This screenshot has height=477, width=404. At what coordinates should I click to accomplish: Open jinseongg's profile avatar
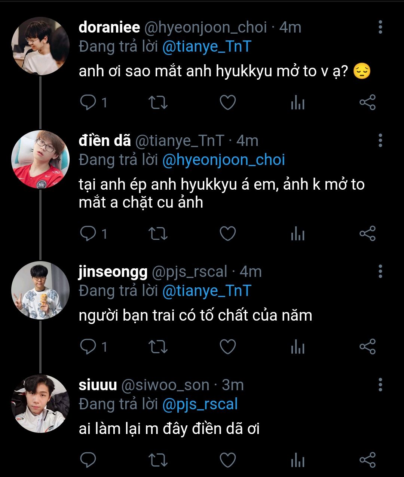pyautogui.click(x=40, y=290)
